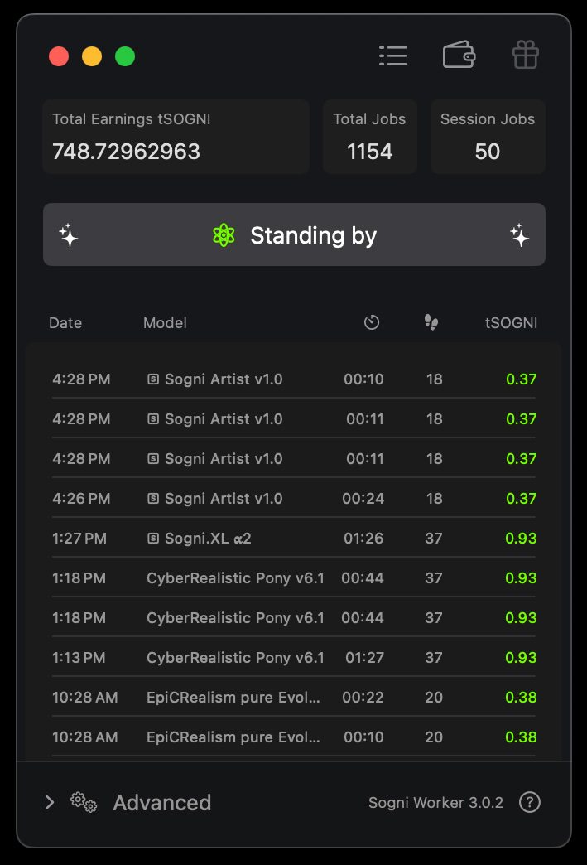Viewport: 587px width, 865px height.
Task: Click the footsteps column header icon
Action: (431, 322)
